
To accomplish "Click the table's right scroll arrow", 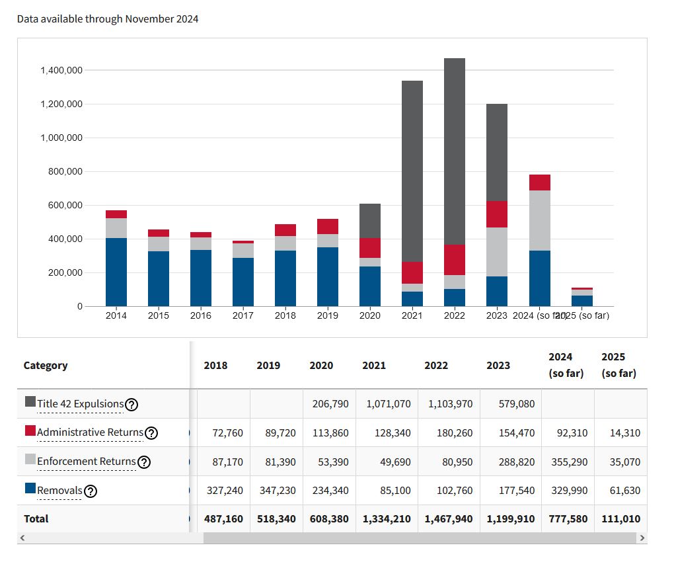I will [642, 538].
